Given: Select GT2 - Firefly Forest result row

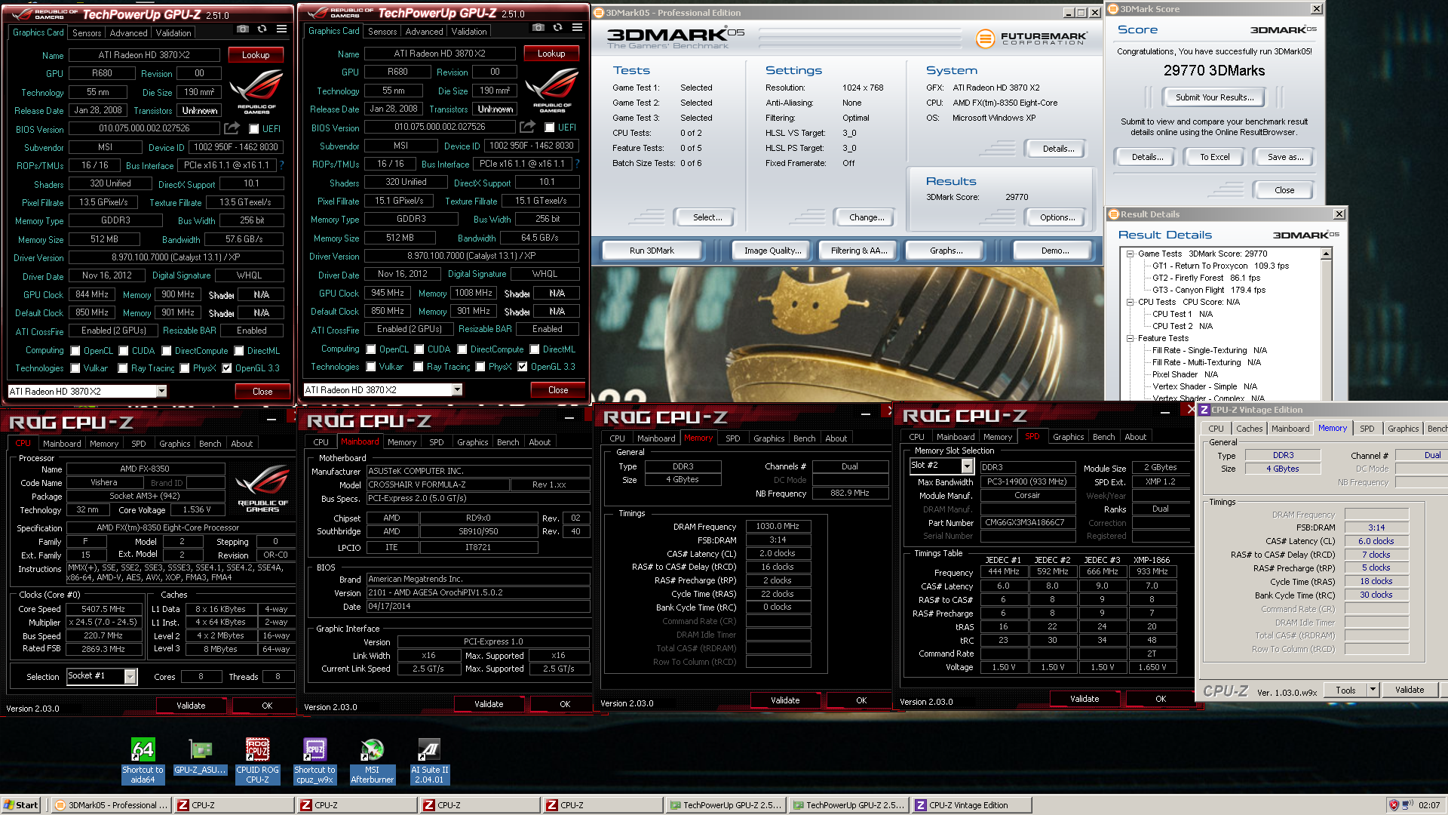Looking at the screenshot, I should (x=1206, y=278).
